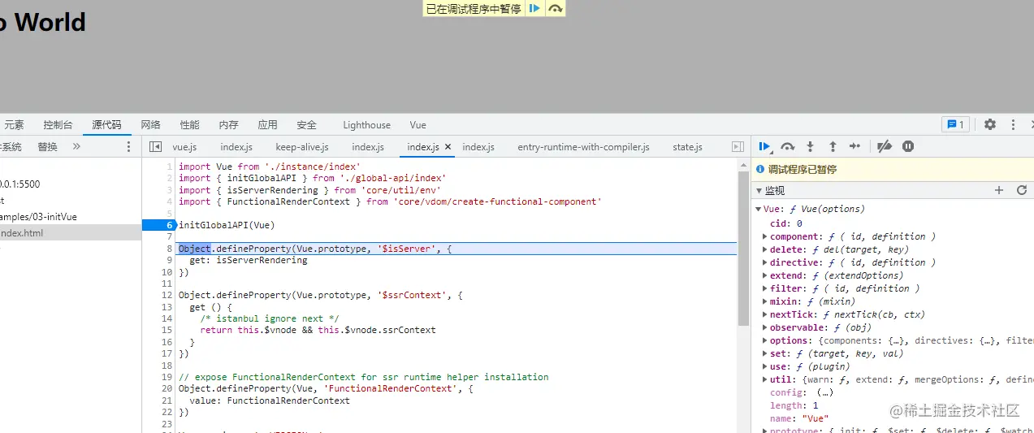Step into next function call
Screen dimensions: 1034x433
click(x=810, y=146)
